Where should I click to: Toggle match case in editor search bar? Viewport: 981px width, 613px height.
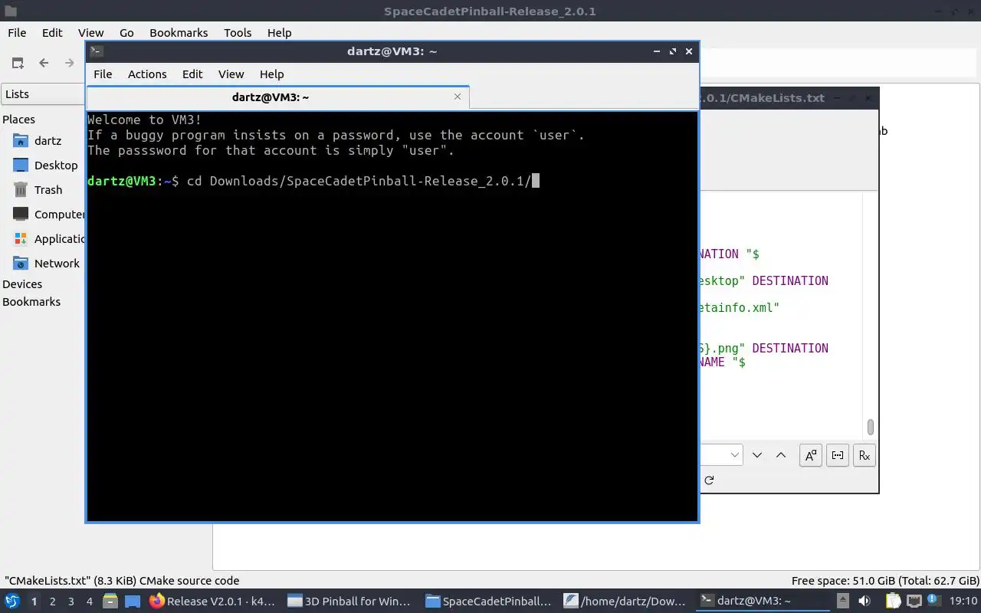coord(811,455)
